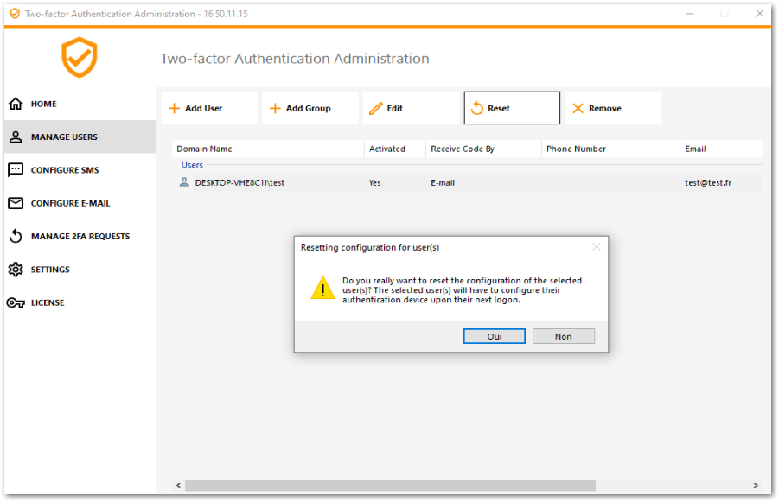Viewport: 779px width, 502px height.
Task: Click the Add Group button
Action: tap(310, 108)
